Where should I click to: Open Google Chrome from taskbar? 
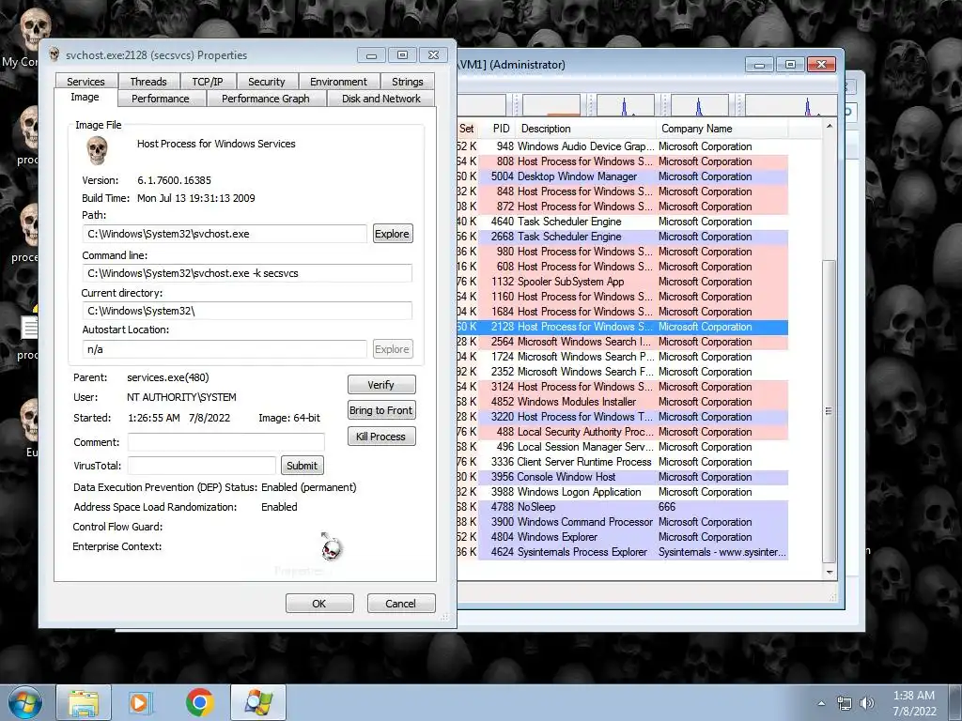click(x=199, y=702)
